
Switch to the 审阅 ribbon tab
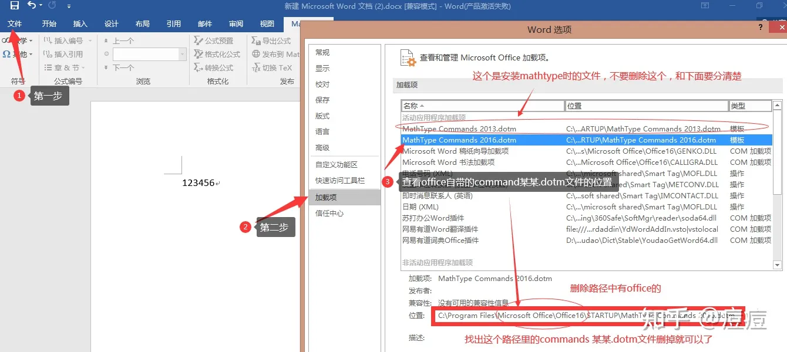pyautogui.click(x=236, y=24)
